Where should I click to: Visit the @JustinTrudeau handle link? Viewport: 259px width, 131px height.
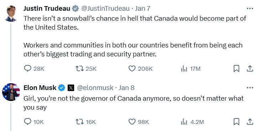click(x=105, y=9)
